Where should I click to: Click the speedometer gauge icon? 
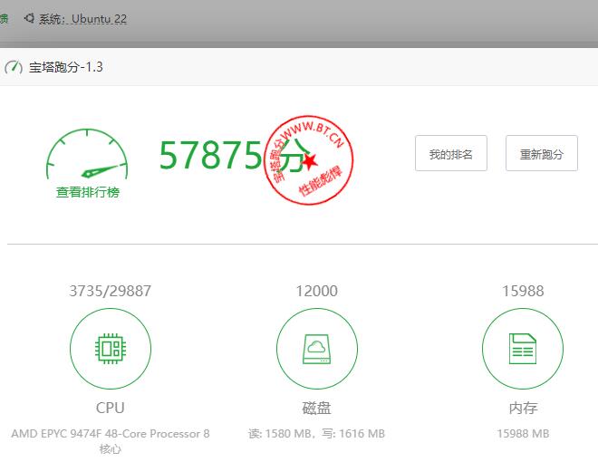(x=87, y=154)
